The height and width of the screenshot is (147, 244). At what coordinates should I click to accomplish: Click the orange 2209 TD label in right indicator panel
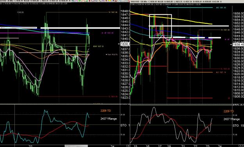(x=229, y=111)
